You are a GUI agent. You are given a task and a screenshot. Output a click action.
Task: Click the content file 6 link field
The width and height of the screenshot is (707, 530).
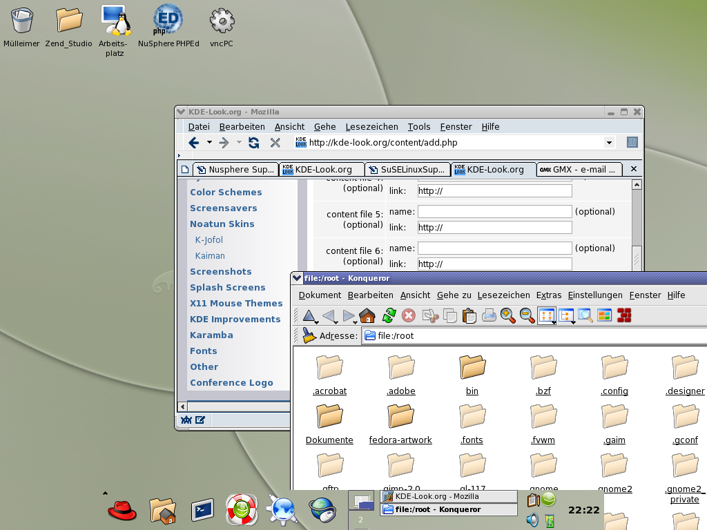pos(494,264)
